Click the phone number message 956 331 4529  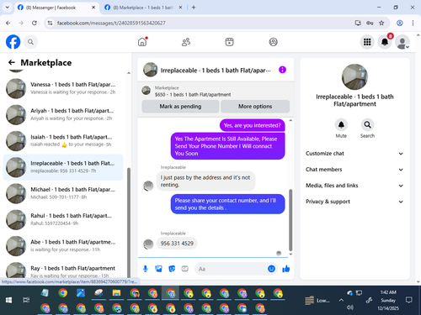(x=177, y=244)
